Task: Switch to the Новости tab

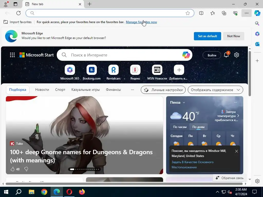Action: 42,90
